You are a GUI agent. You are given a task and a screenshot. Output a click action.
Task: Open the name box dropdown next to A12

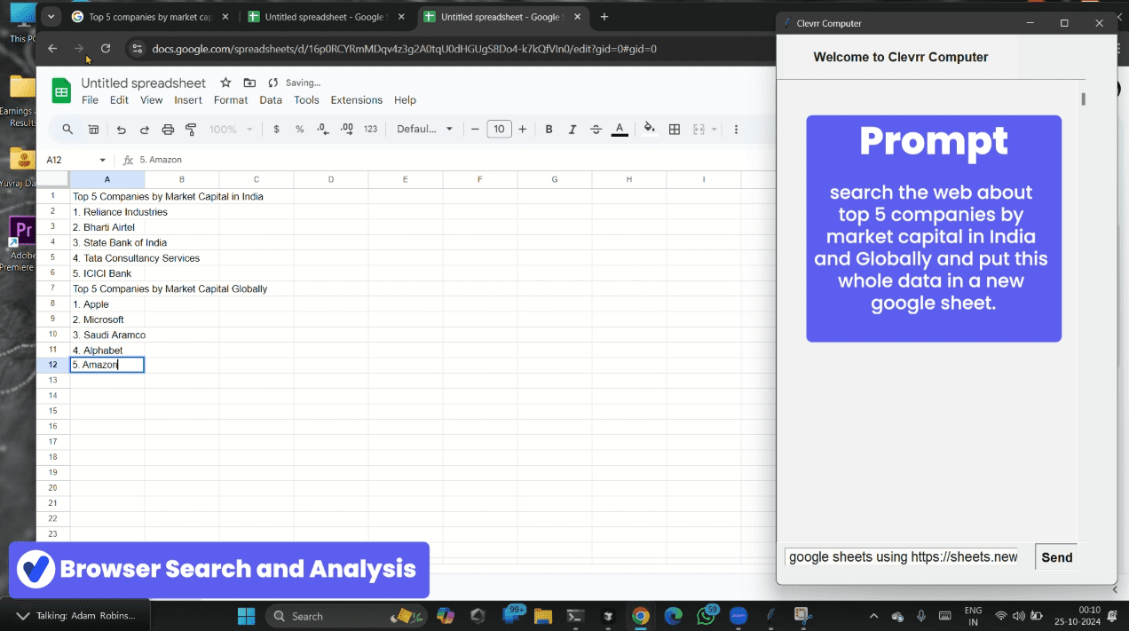point(103,160)
